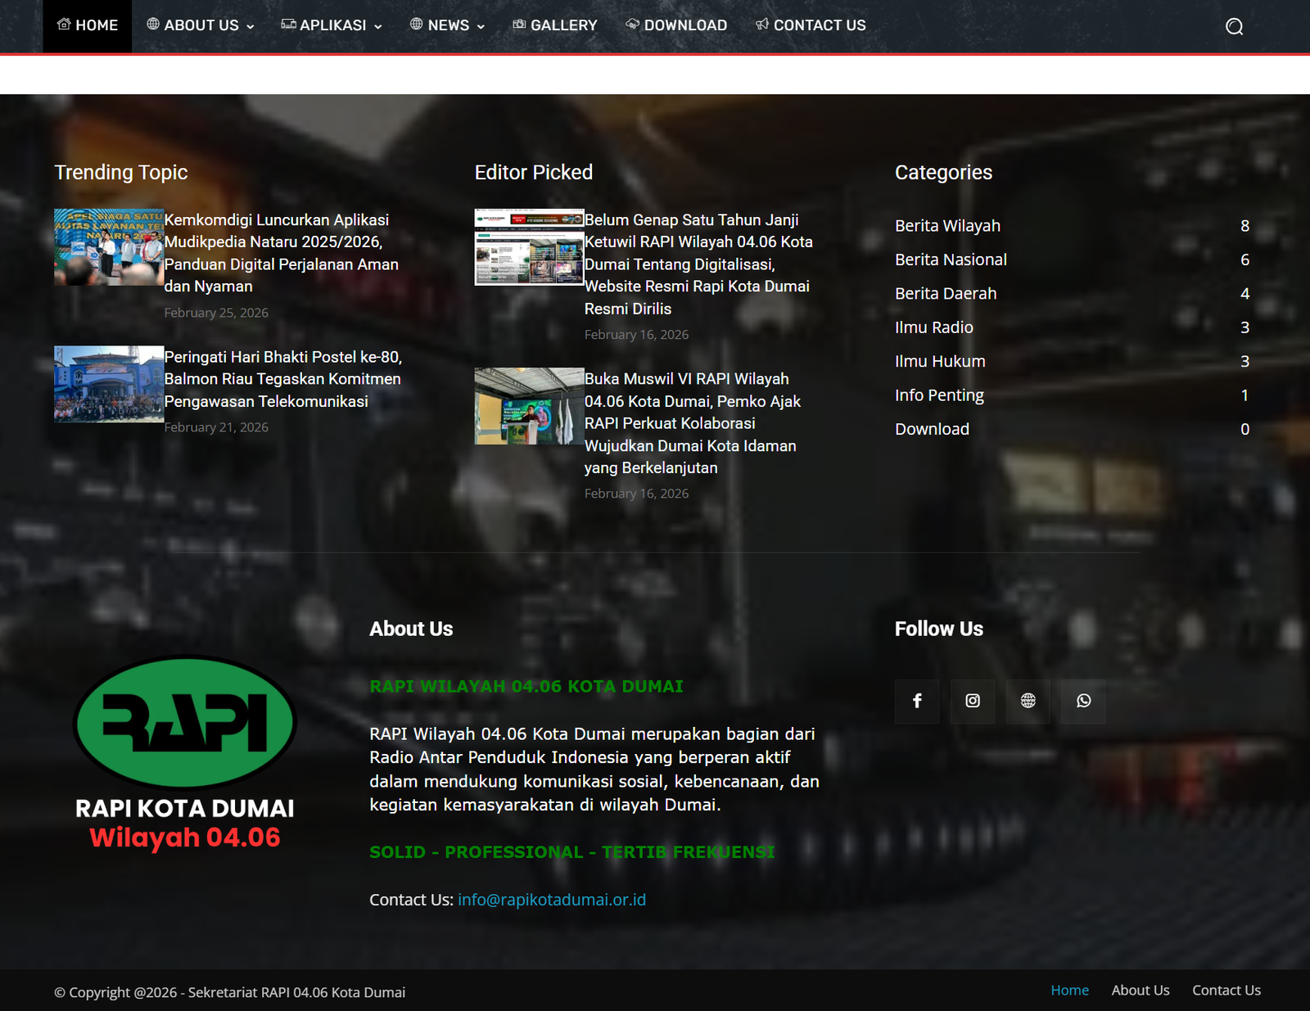Click the Gallery menu item
Viewport: 1310px width, 1011px height.
point(555,25)
